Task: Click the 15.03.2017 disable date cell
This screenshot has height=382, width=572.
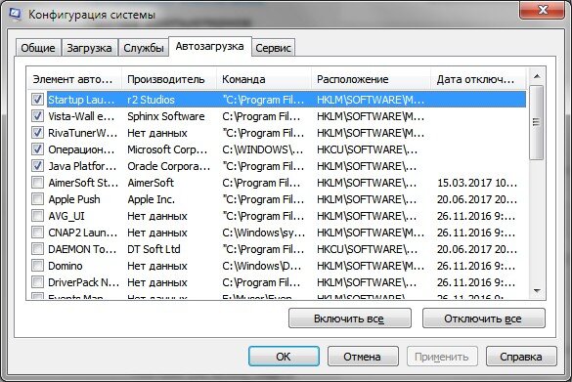Action: pyautogui.click(x=477, y=183)
